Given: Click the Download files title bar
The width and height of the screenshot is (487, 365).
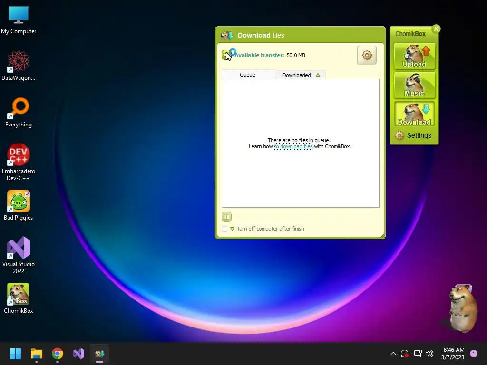Looking at the screenshot, I should point(301,35).
